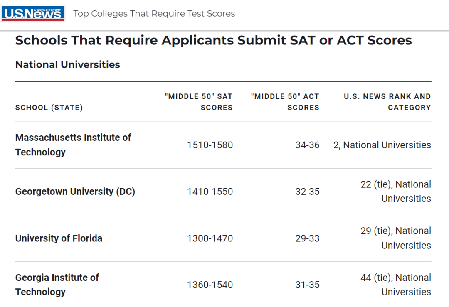The width and height of the screenshot is (449, 307).
Task: Click the Middle 50 SAT Scores header
Action: (198, 102)
